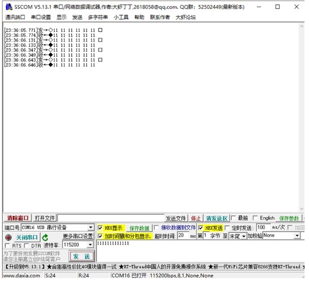
Task: Click the 关闭串口 button
Action: [x=27, y=238]
